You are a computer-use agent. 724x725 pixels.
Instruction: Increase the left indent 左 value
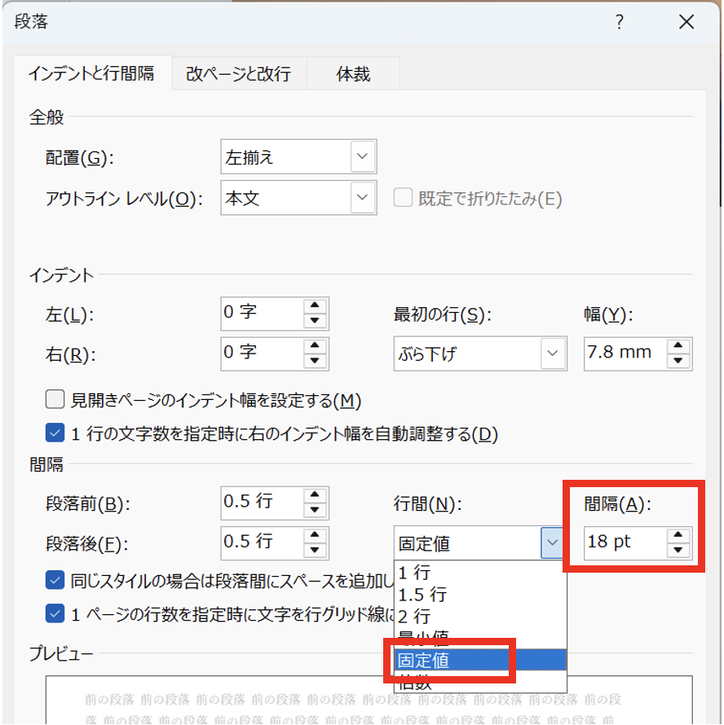click(316, 306)
